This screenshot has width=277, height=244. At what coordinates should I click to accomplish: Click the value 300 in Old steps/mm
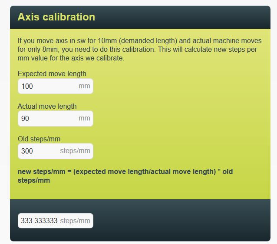27,151
